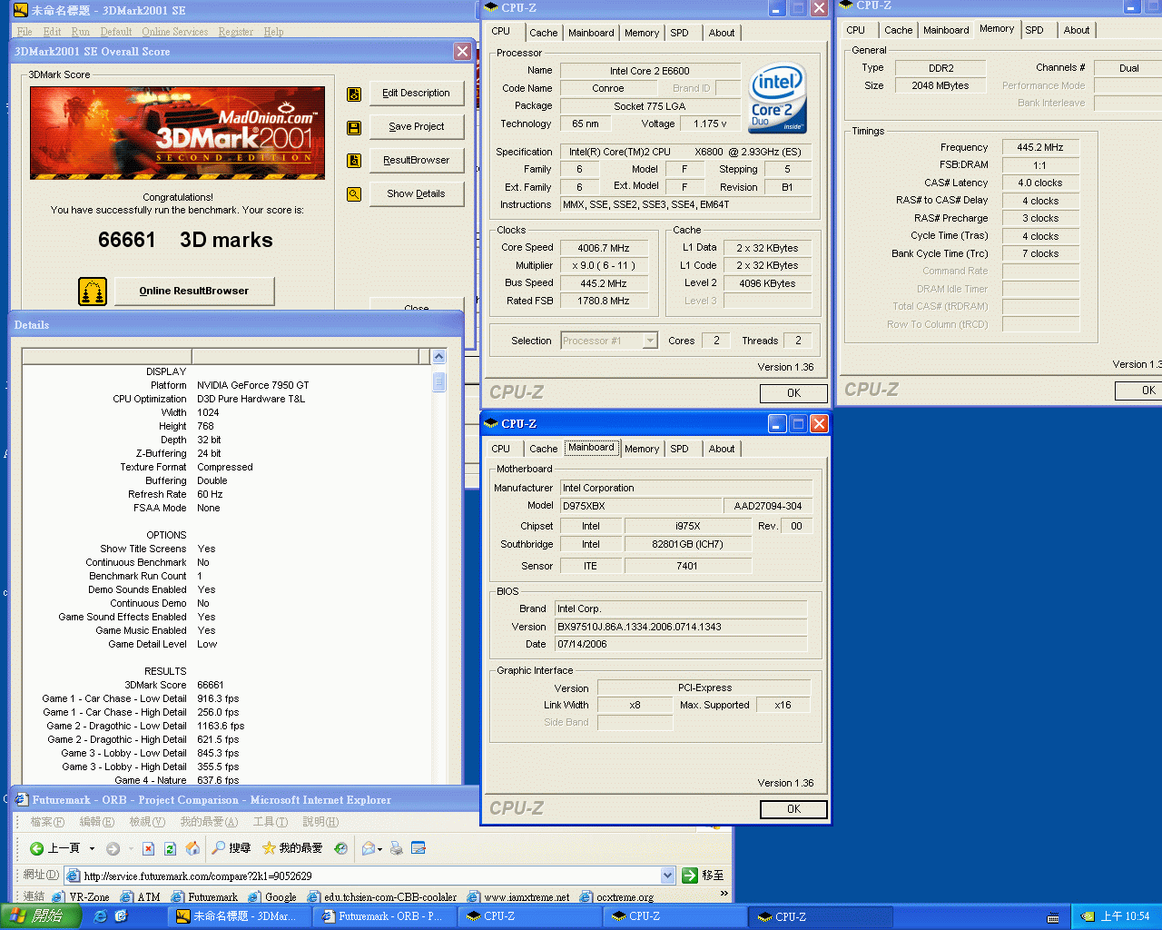The image size is (1162, 930).
Task: Click the Edit Description icon
Action: pos(354,94)
